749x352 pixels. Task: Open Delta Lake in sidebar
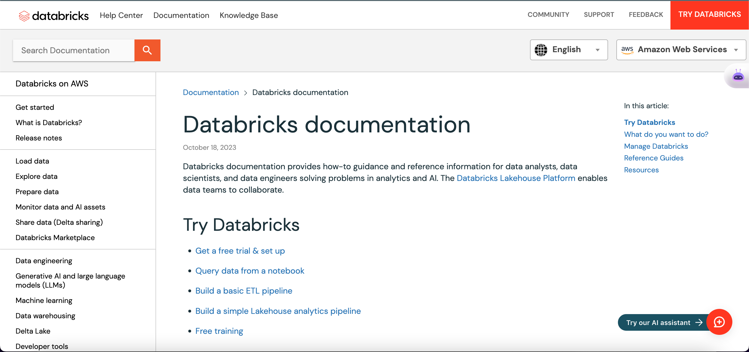coord(33,331)
